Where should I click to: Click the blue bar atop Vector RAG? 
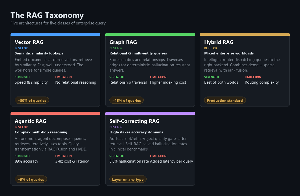pos(55,34)
